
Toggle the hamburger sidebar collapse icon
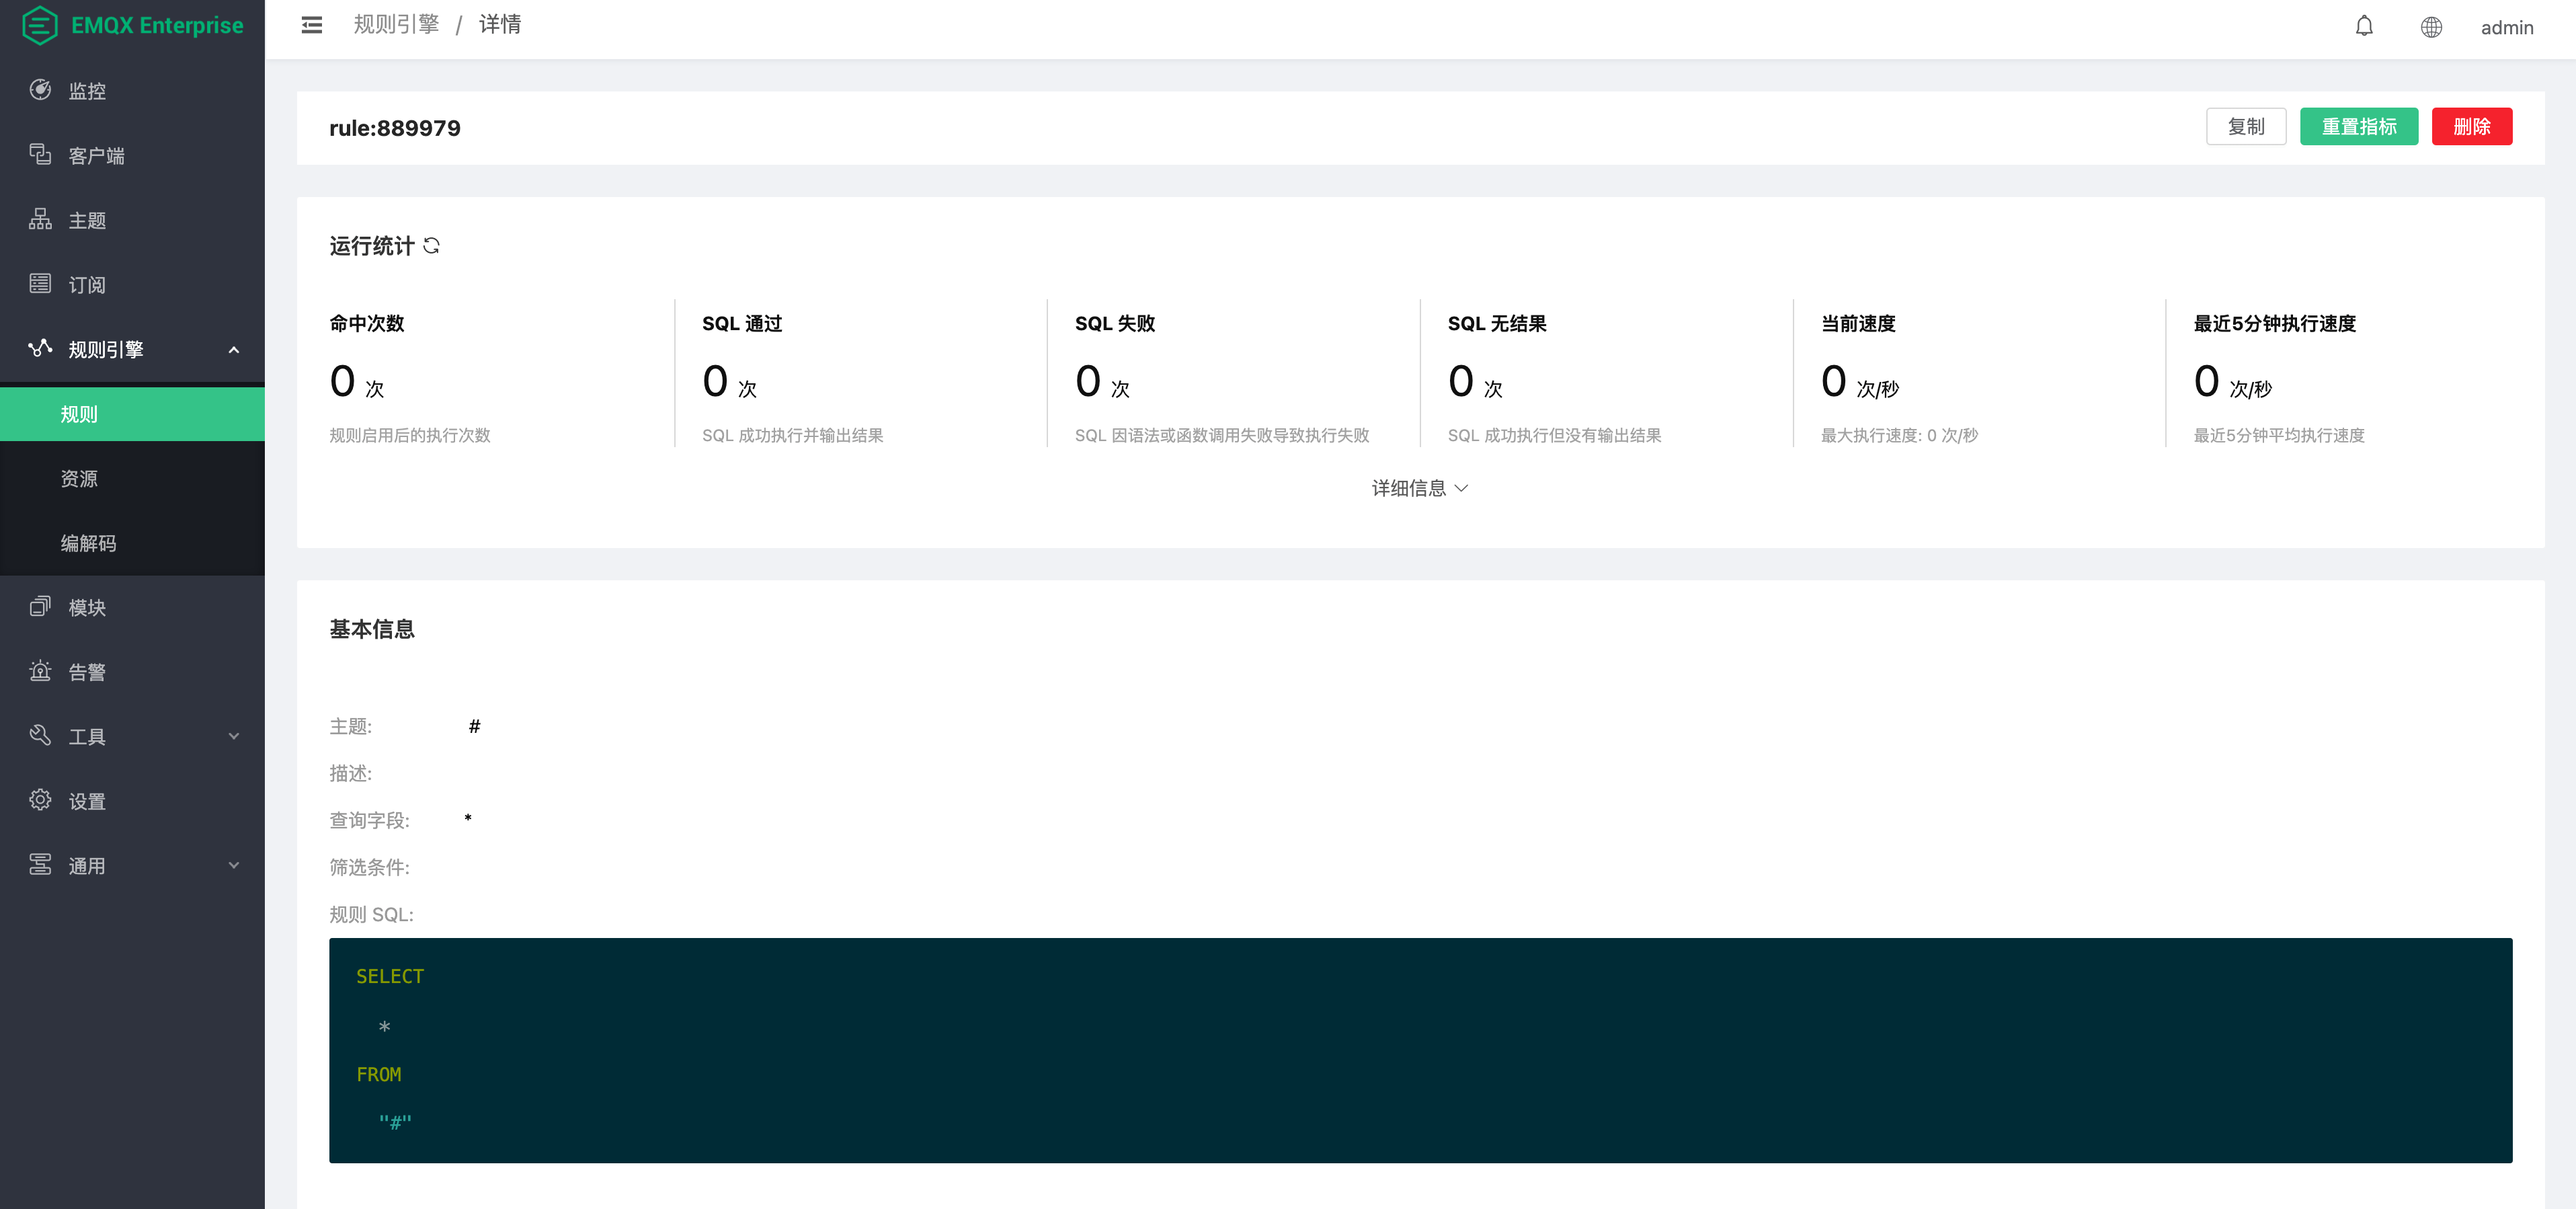click(312, 25)
